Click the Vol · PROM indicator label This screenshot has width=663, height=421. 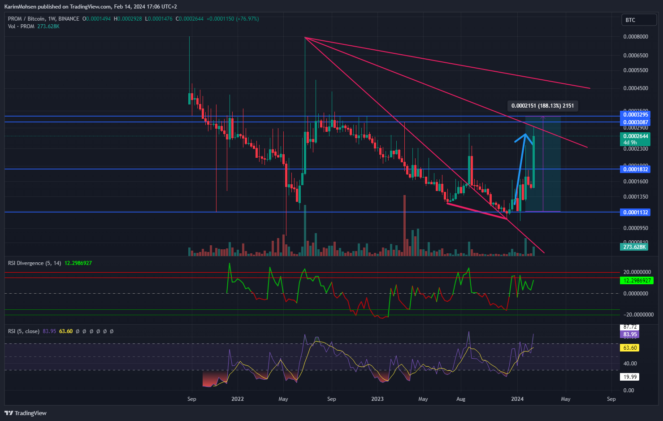click(x=21, y=26)
